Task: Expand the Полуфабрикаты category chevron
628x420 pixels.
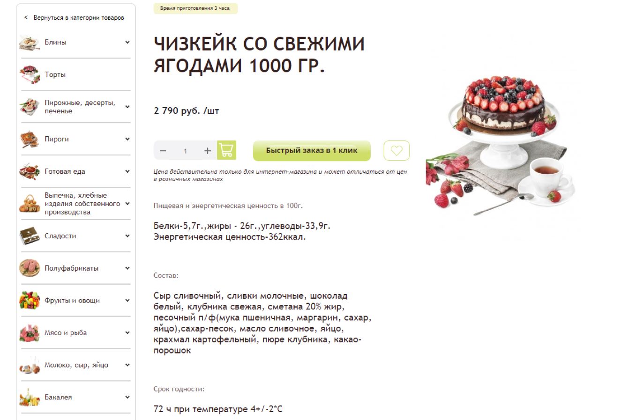Action: (127, 268)
